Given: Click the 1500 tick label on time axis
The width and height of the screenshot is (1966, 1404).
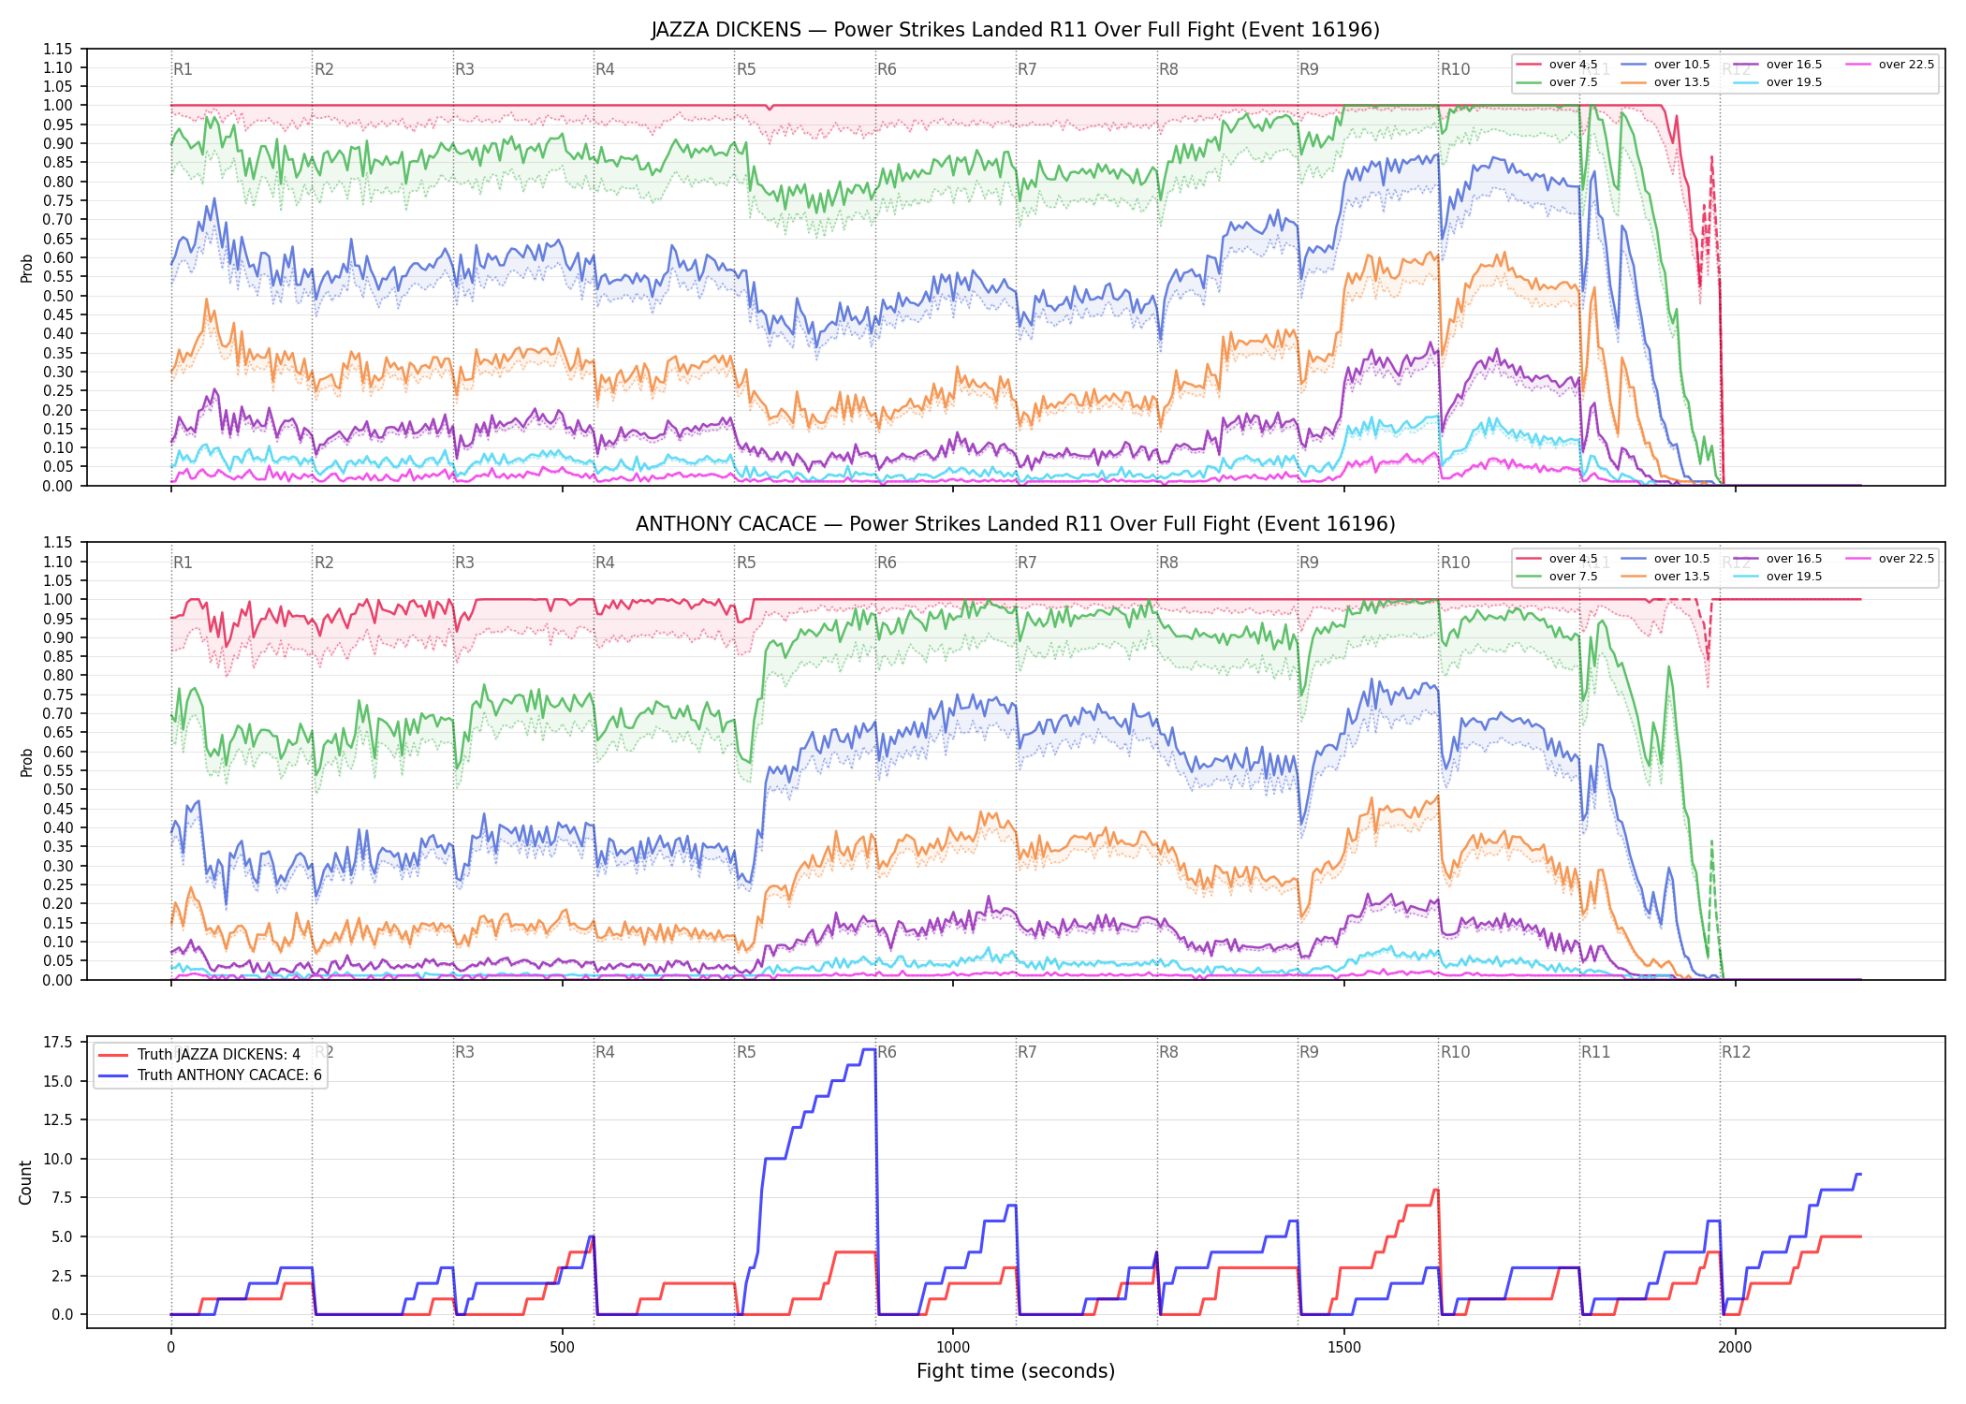Looking at the screenshot, I should click(x=1344, y=1348).
